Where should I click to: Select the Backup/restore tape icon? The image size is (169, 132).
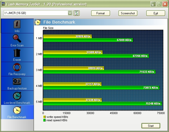pyautogui.click(x=17, y=82)
